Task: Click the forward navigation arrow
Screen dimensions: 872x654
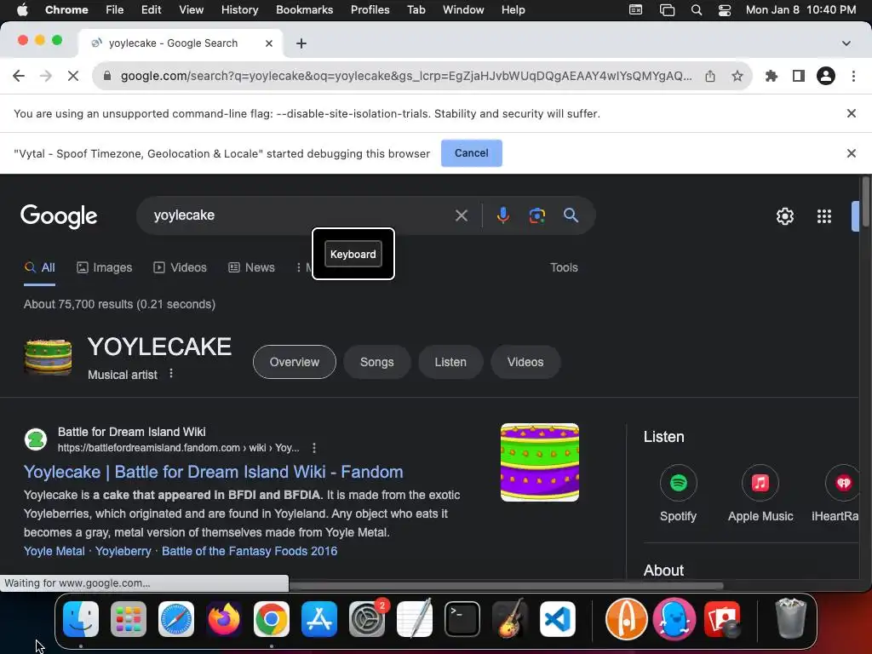Action: coord(46,76)
